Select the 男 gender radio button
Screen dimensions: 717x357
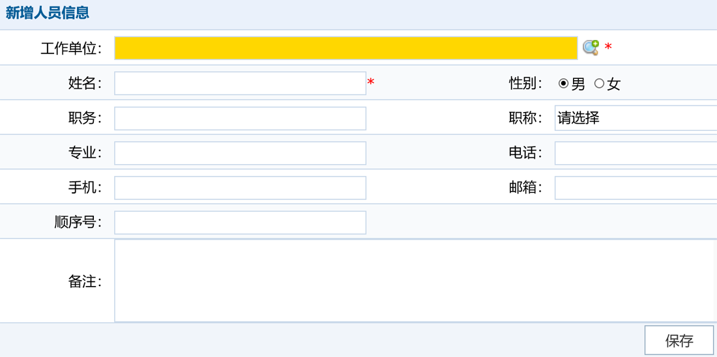tap(563, 83)
